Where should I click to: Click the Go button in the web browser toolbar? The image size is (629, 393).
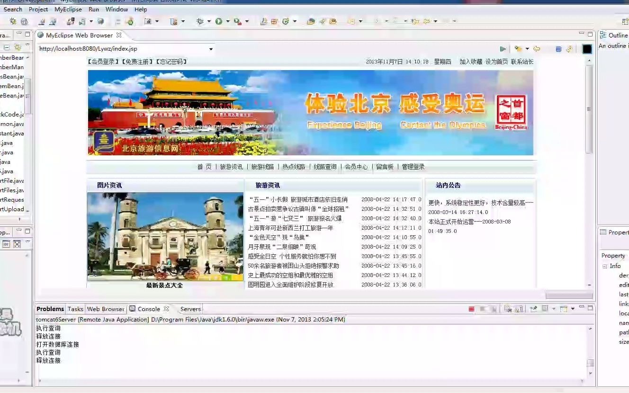click(503, 48)
